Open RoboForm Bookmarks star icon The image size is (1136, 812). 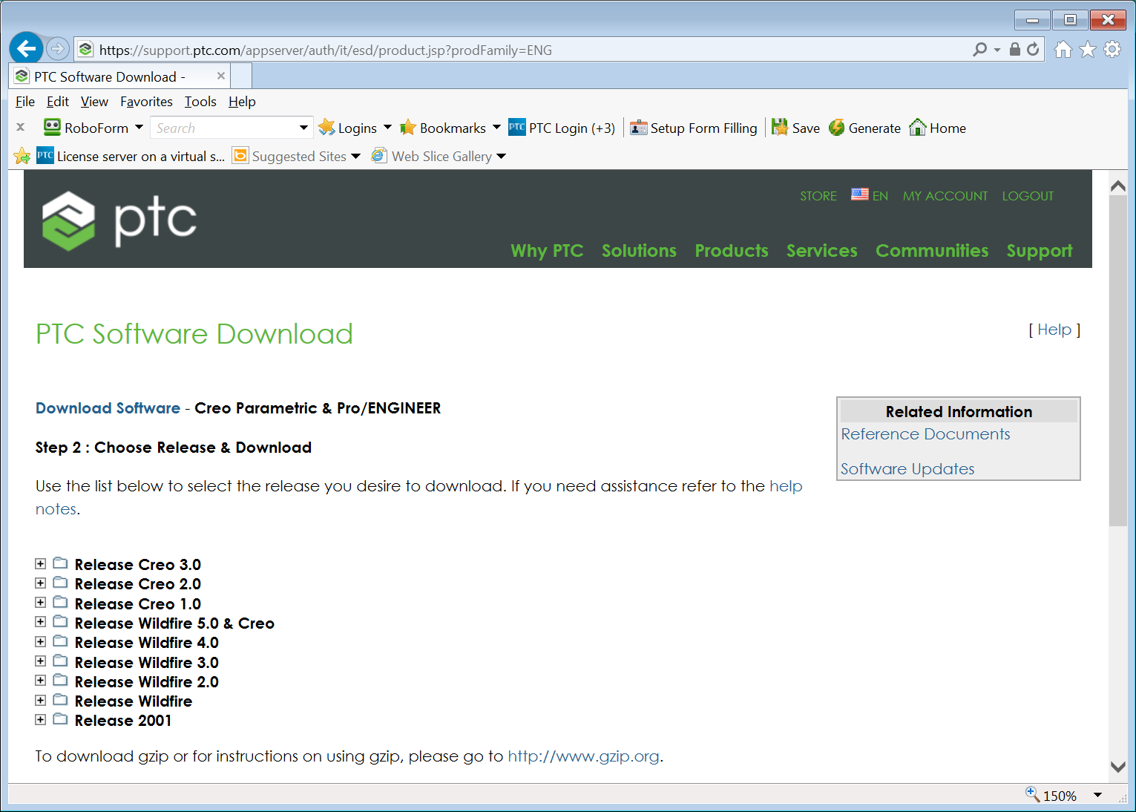click(x=408, y=128)
